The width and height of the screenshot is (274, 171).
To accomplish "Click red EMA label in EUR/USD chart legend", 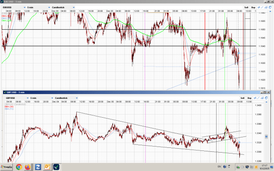I will click(x=6, y=16).
